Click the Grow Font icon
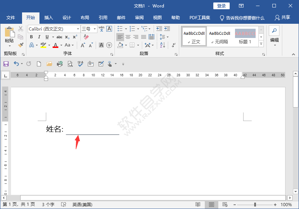Screen dimensions: 299x209 tap(83, 45)
